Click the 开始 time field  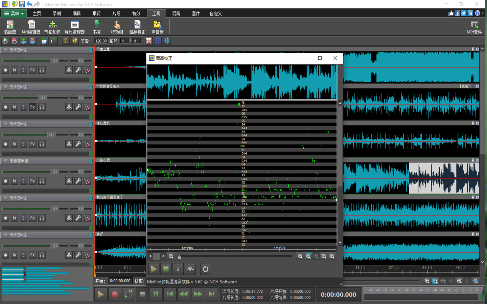(120, 281)
